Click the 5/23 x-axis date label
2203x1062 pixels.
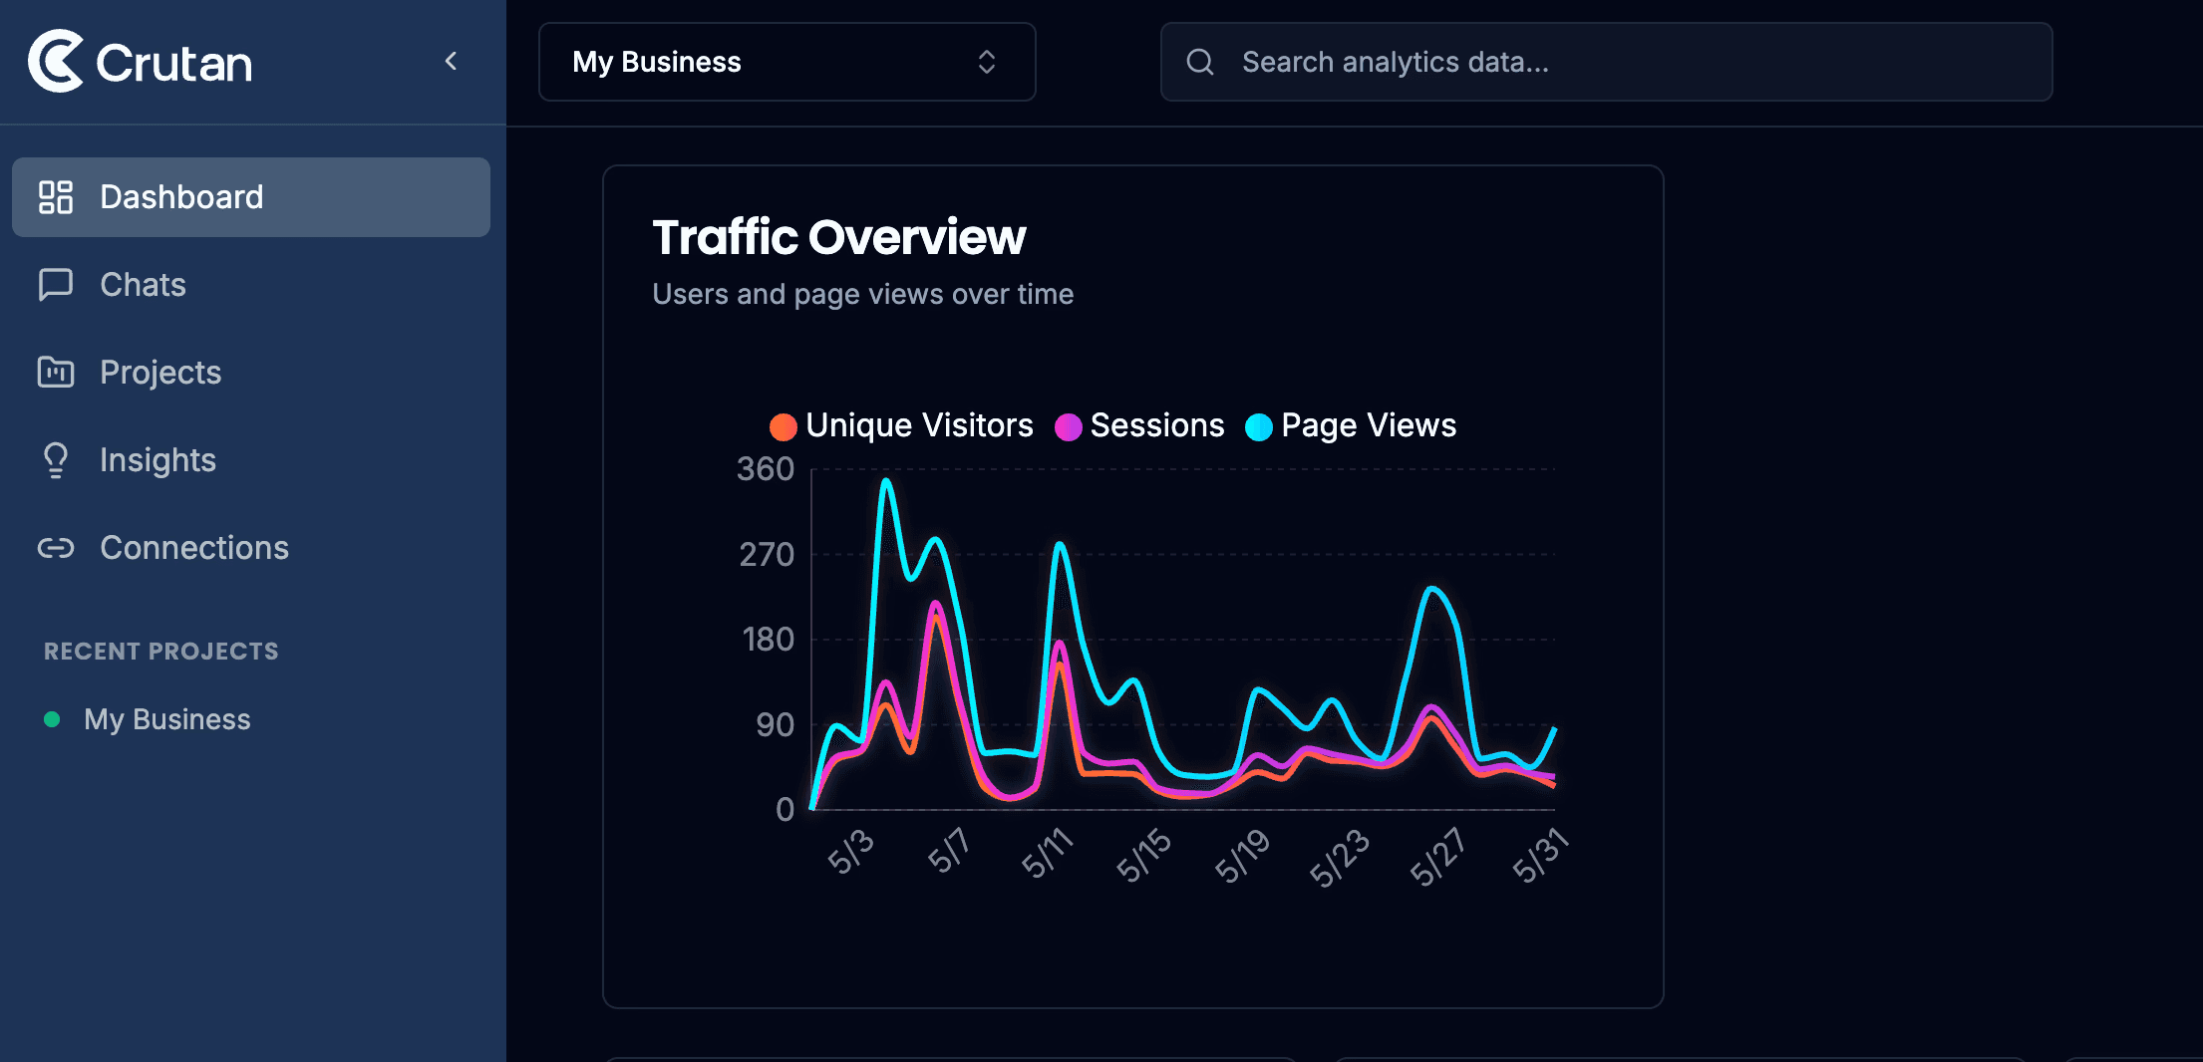pos(1340,858)
